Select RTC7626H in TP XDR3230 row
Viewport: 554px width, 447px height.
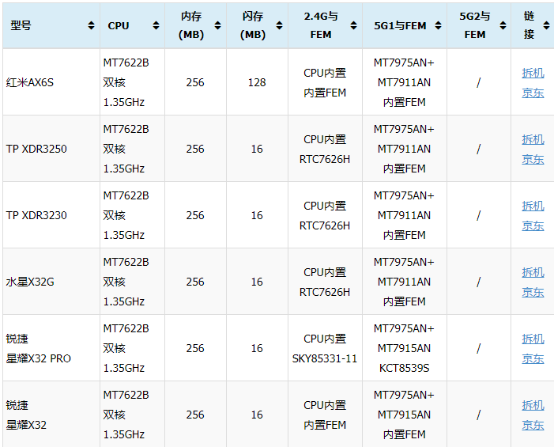(x=325, y=225)
